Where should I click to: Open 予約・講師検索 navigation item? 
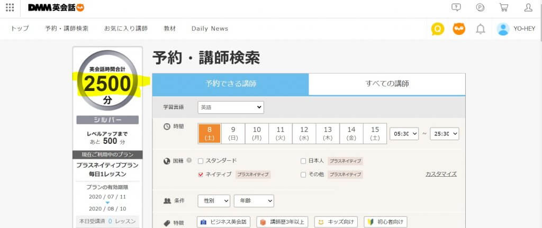(67, 29)
